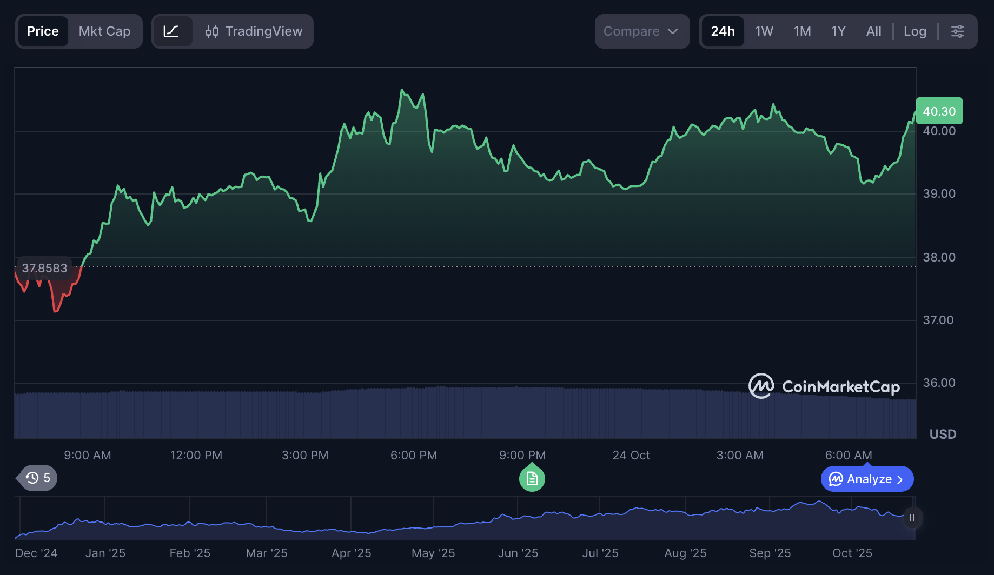Switch chart to Price view

[x=43, y=31]
